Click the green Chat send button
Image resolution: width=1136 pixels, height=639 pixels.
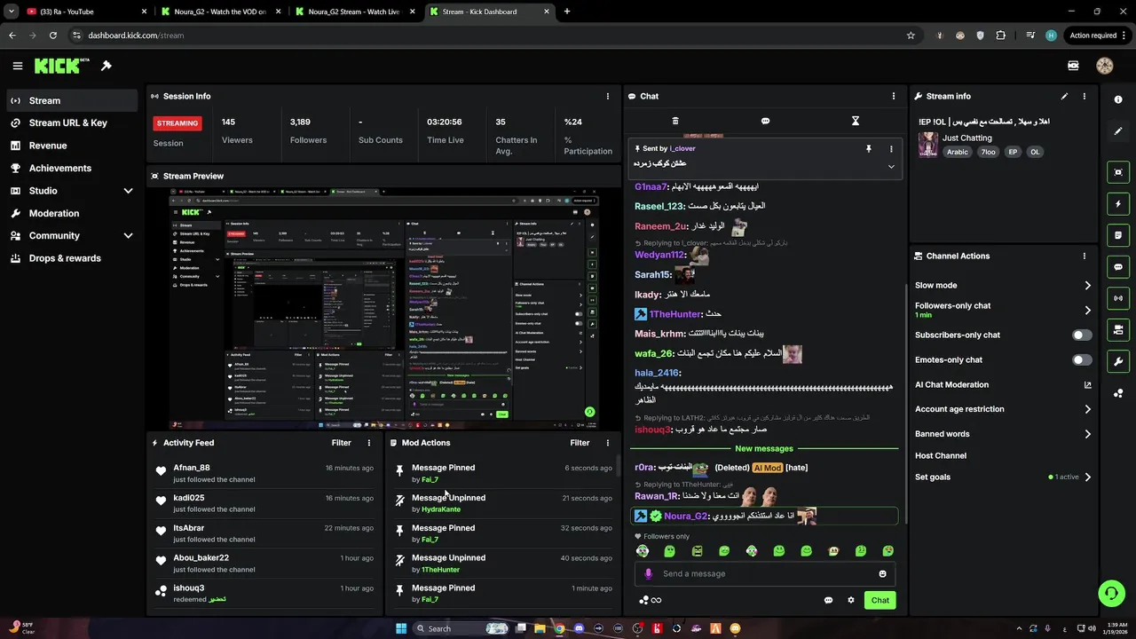click(880, 600)
